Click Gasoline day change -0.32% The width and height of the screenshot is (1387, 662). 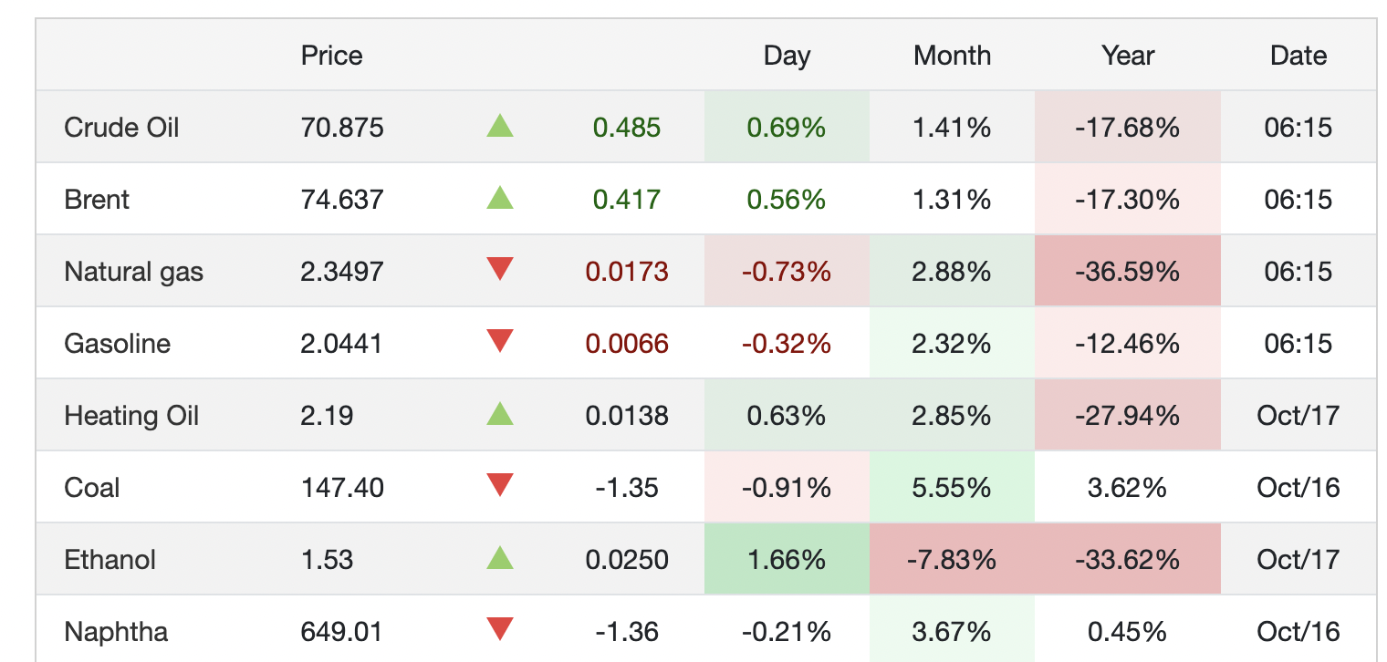pos(787,343)
